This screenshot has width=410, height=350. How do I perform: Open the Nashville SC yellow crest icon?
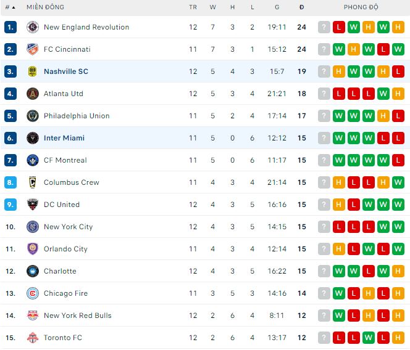coord(33,71)
